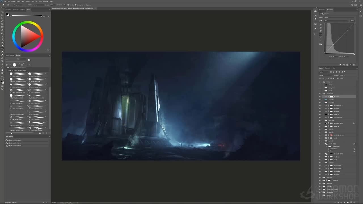
Task: Open 3D cube panel icon in dock
Action: click(315, 24)
